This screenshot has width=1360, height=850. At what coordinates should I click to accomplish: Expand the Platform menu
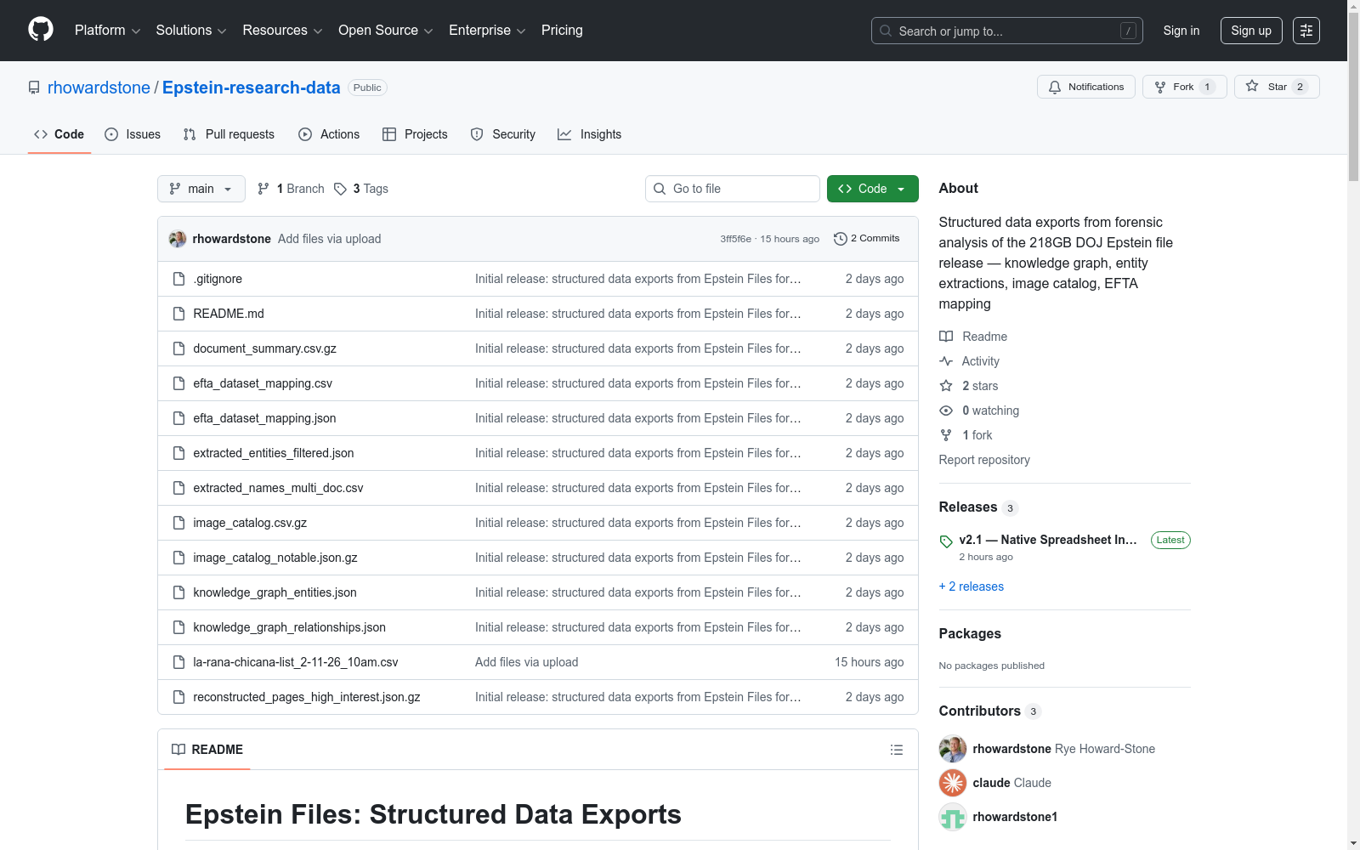click(x=108, y=31)
